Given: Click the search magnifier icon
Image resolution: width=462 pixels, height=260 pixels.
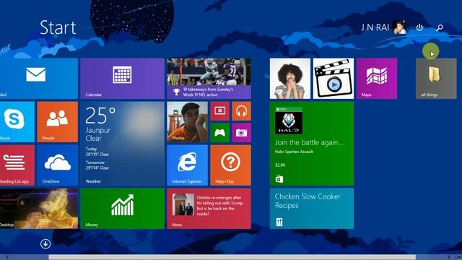Looking at the screenshot, I should click(x=440, y=27).
